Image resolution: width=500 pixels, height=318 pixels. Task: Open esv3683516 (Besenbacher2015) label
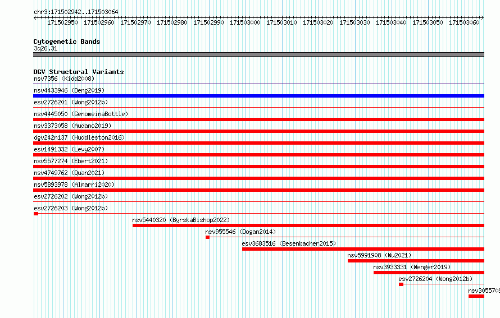coord(289,243)
